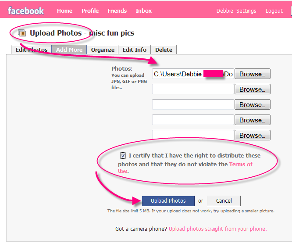The height and width of the screenshot is (247, 292).
Task: Click the first Browse button
Action: point(252,74)
